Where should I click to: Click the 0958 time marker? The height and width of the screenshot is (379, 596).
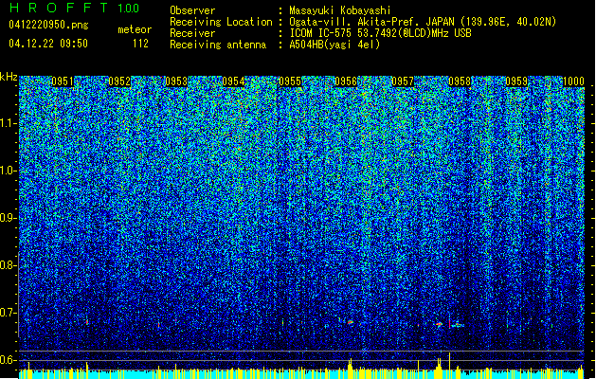click(460, 81)
